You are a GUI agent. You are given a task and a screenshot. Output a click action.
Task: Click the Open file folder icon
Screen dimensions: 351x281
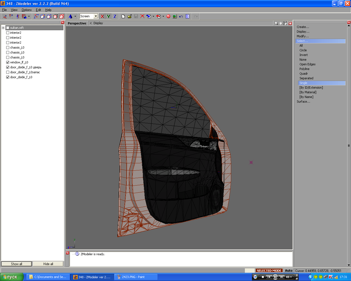[x=130, y=16]
